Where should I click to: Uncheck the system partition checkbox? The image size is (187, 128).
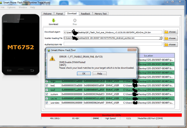tap(47, 94)
